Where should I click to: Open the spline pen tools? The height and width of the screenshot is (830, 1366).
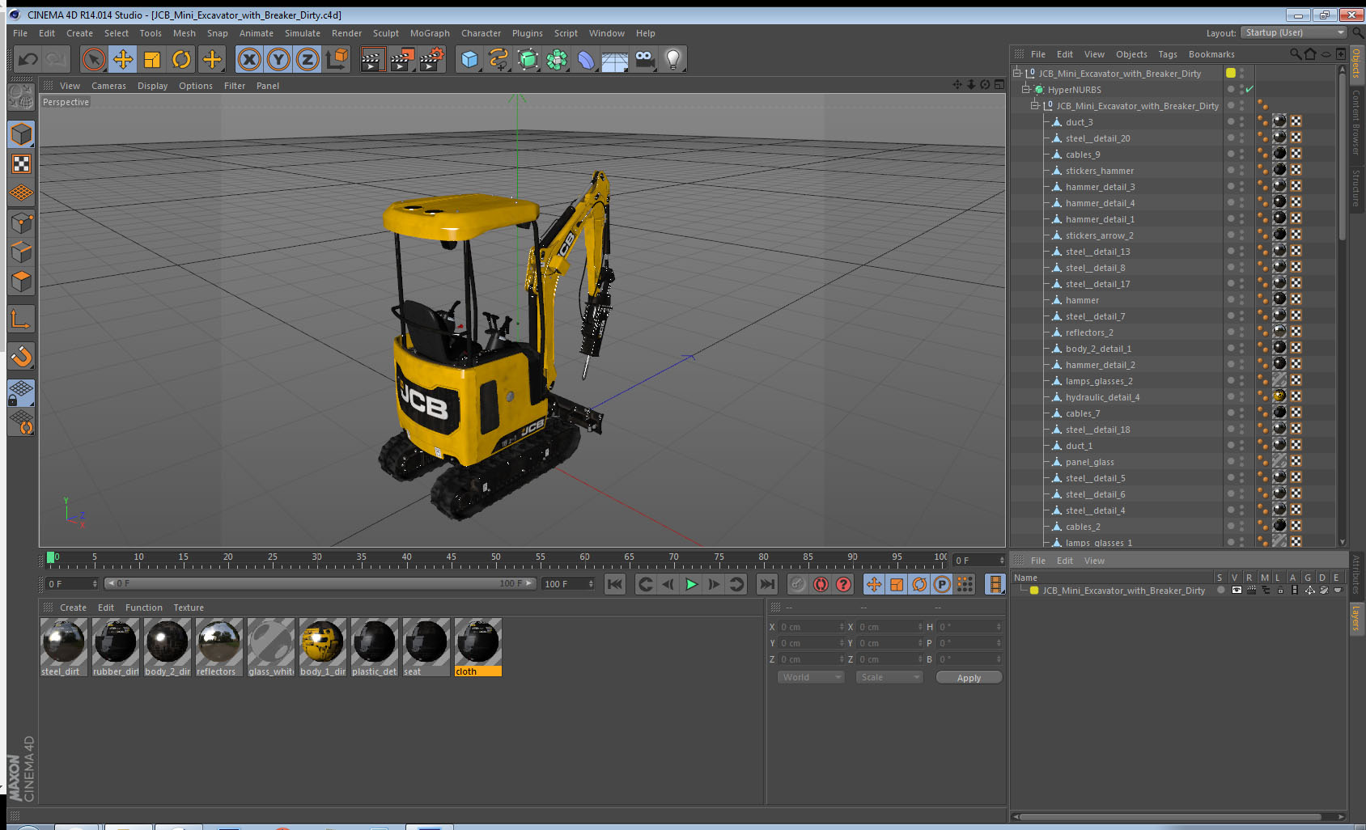tap(498, 59)
